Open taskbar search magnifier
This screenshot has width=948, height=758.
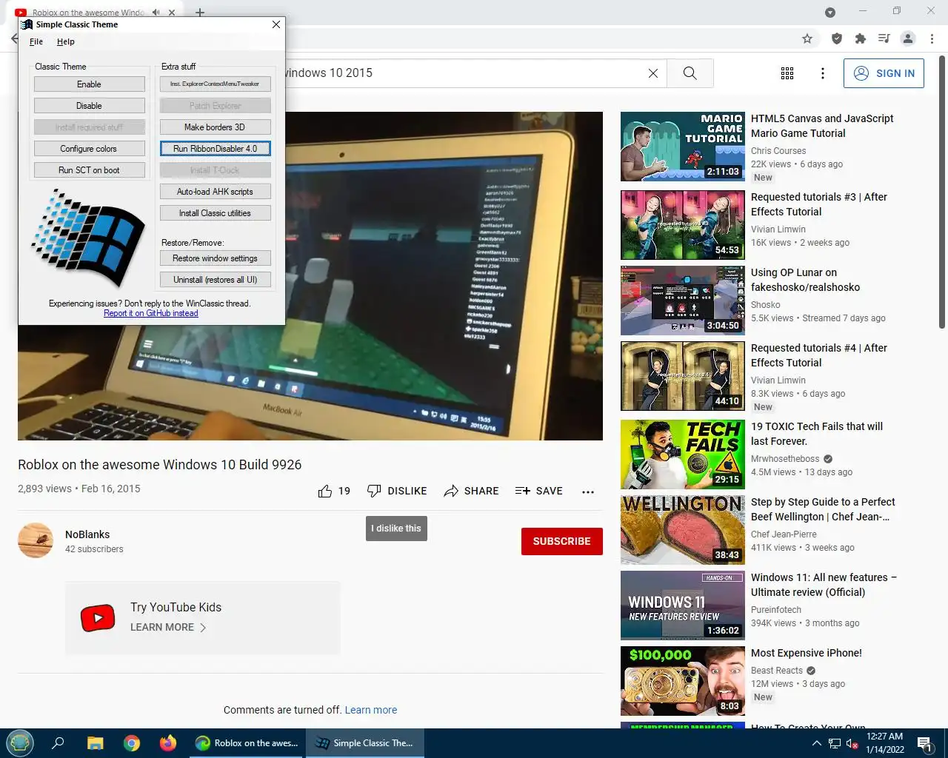click(x=58, y=743)
